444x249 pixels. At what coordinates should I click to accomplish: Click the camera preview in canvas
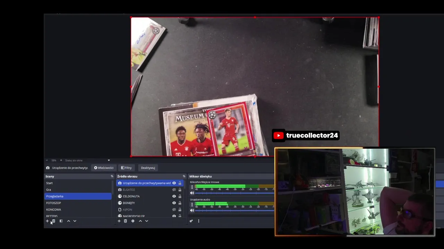tap(255, 86)
